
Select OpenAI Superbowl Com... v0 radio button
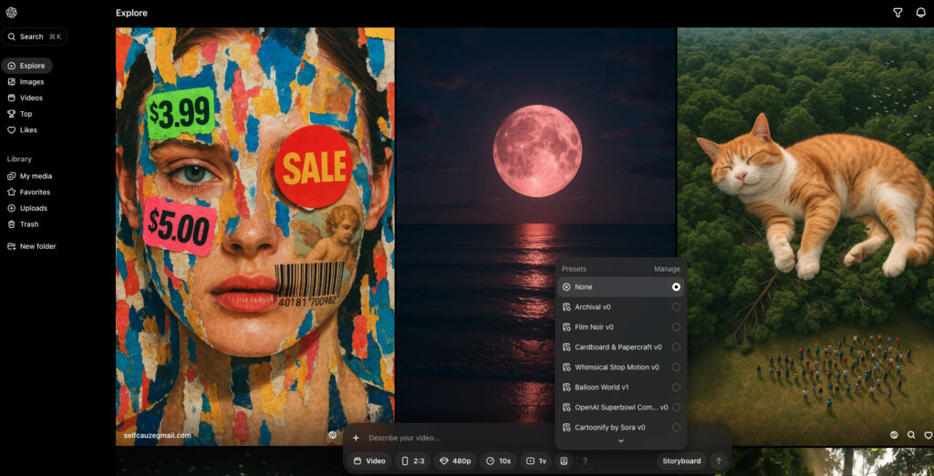[x=676, y=408]
